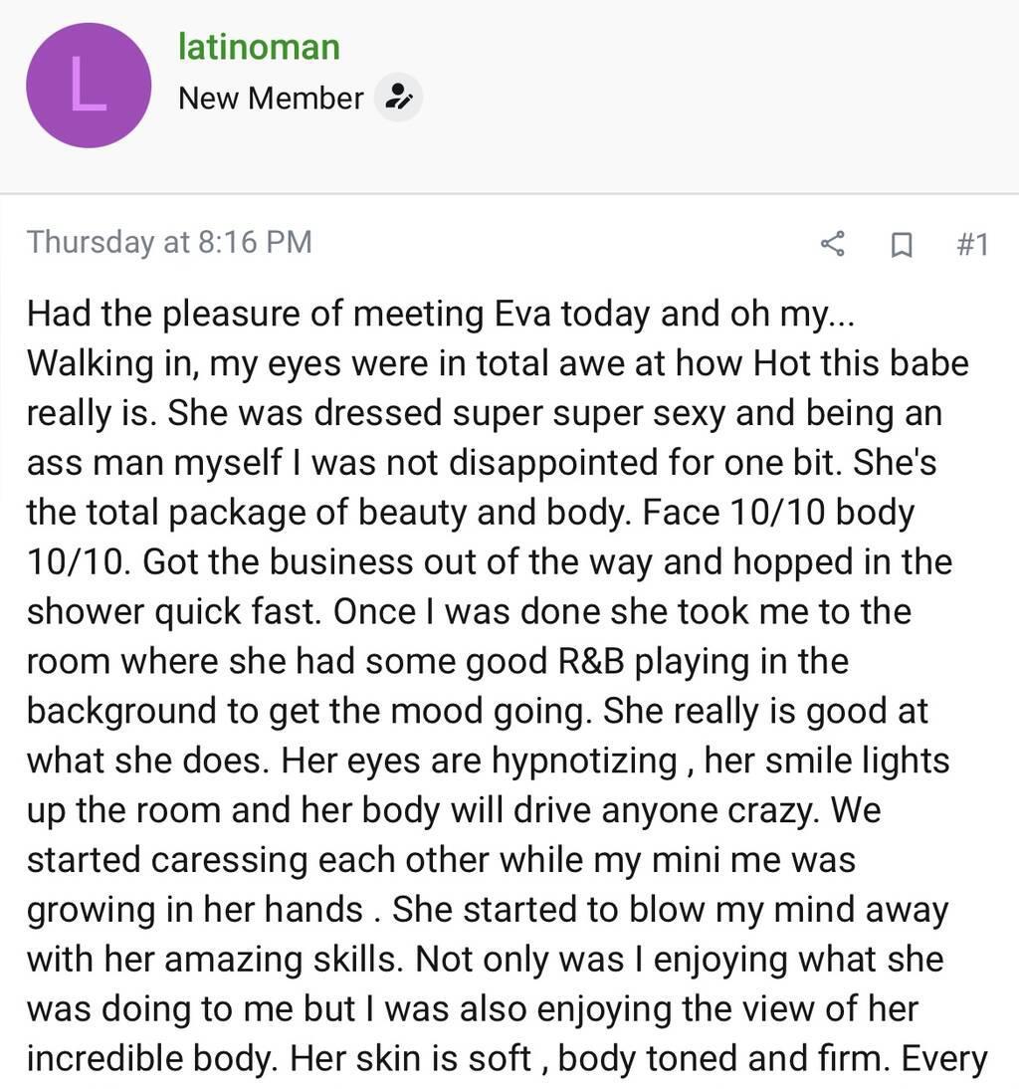Click the thread starter person-pencil icon
1019x1089 pixels.
tap(398, 98)
